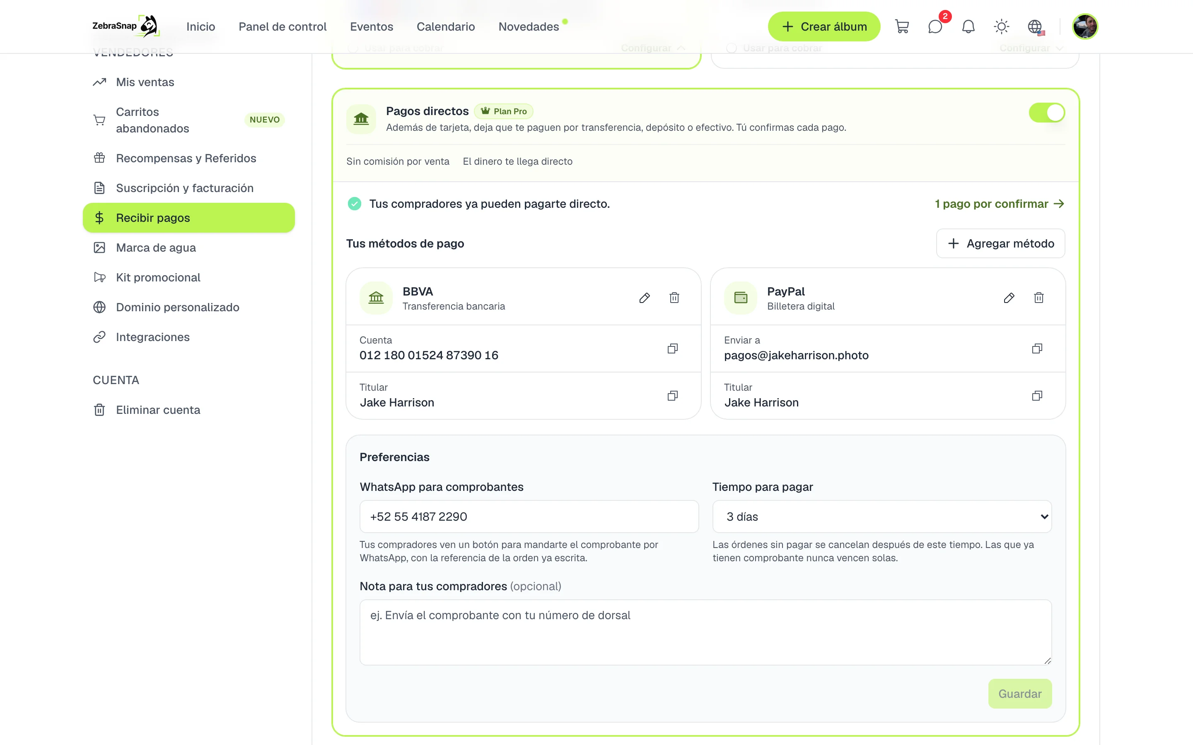Screen dimensions: 1193x745
Task: Click Eliminar cuenta
Action: 189,410
